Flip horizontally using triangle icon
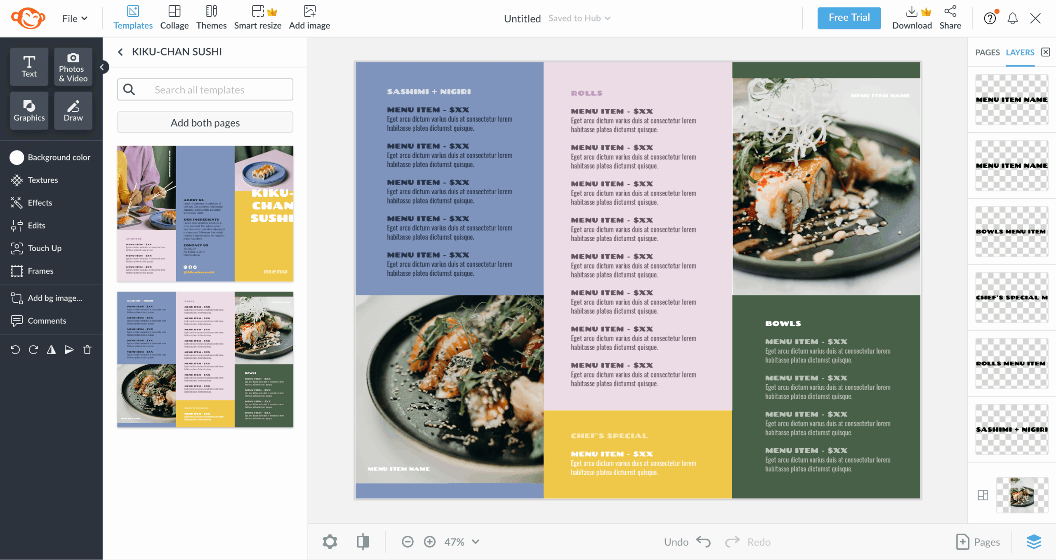The height and width of the screenshot is (560, 1056). tap(51, 350)
